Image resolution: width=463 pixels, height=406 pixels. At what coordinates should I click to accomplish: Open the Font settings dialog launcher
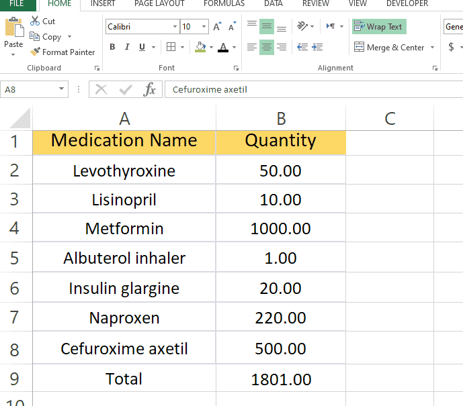(236, 68)
